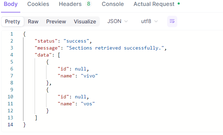Click "Sections retrieved successfully." value

[115, 48]
